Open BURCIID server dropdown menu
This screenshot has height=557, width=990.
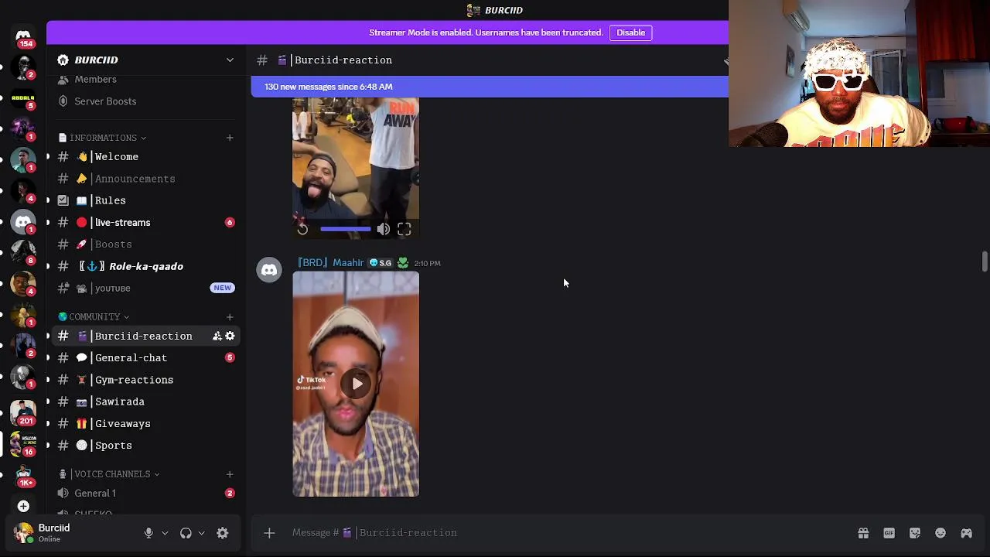pyautogui.click(x=230, y=60)
